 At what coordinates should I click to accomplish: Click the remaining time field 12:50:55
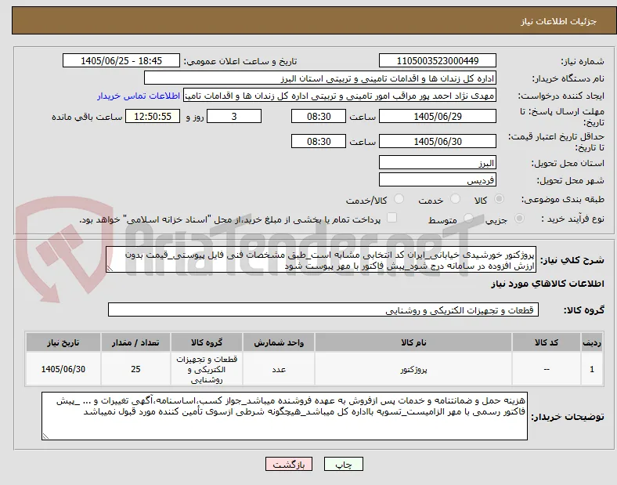[153, 116]
